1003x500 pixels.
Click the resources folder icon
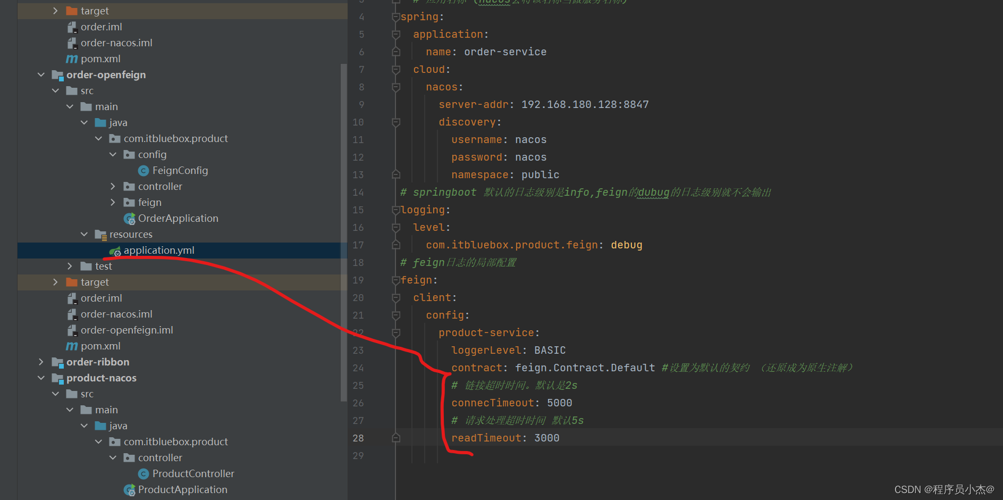coord(100,235)
